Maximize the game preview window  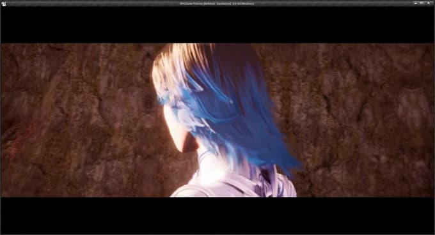pyautogui.click(x=422, y=3)
